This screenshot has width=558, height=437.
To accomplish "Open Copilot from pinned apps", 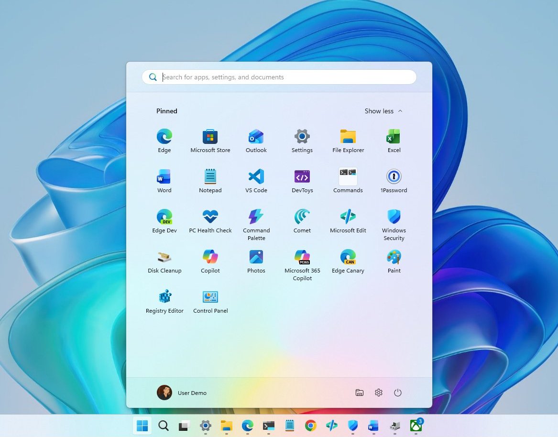I will pos(210,257).
